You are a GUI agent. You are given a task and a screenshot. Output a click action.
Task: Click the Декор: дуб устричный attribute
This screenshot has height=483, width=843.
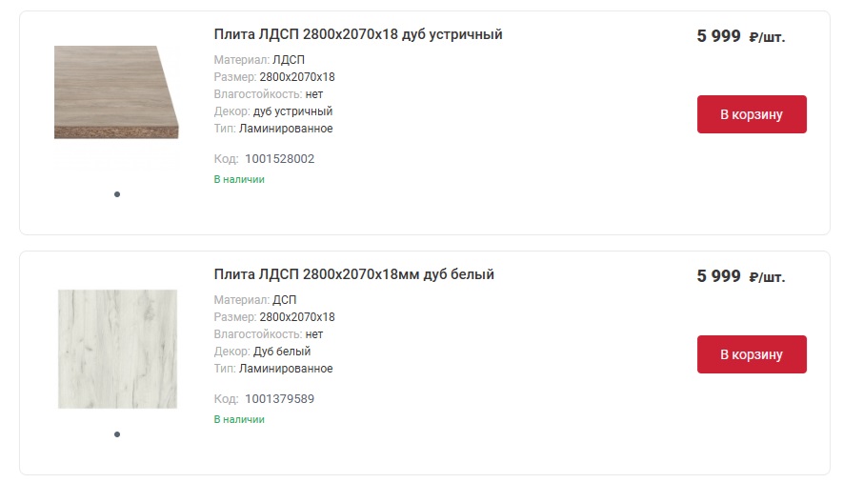tap(273, 111)
